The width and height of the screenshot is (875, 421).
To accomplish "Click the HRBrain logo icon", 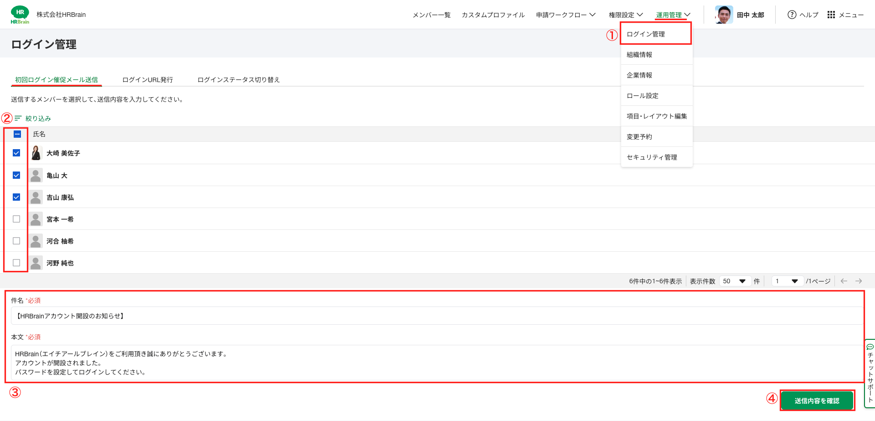I will click(20, 15).
